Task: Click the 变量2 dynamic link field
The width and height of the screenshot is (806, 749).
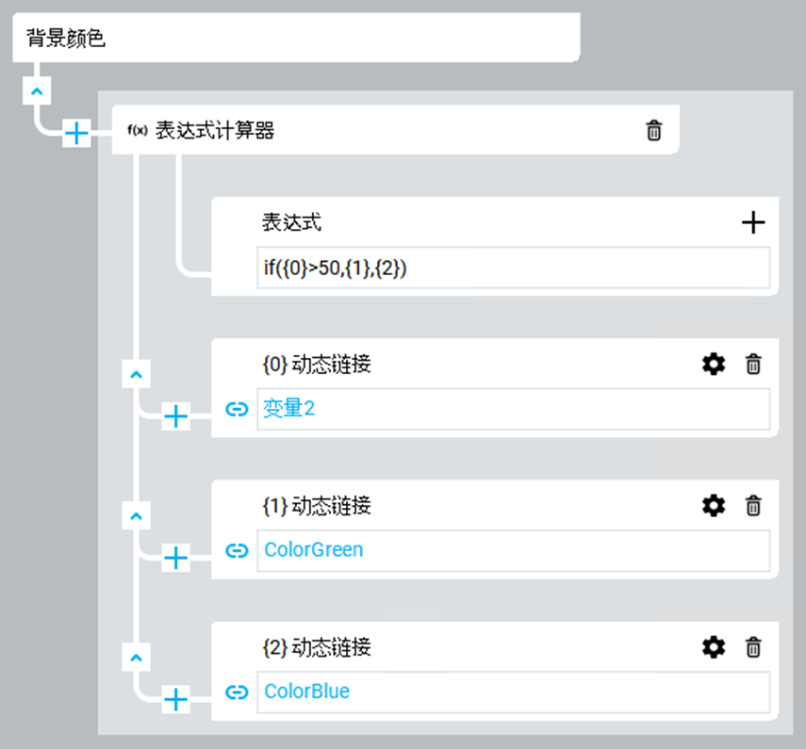Action: pyautogui.click(x=513, y=409)
